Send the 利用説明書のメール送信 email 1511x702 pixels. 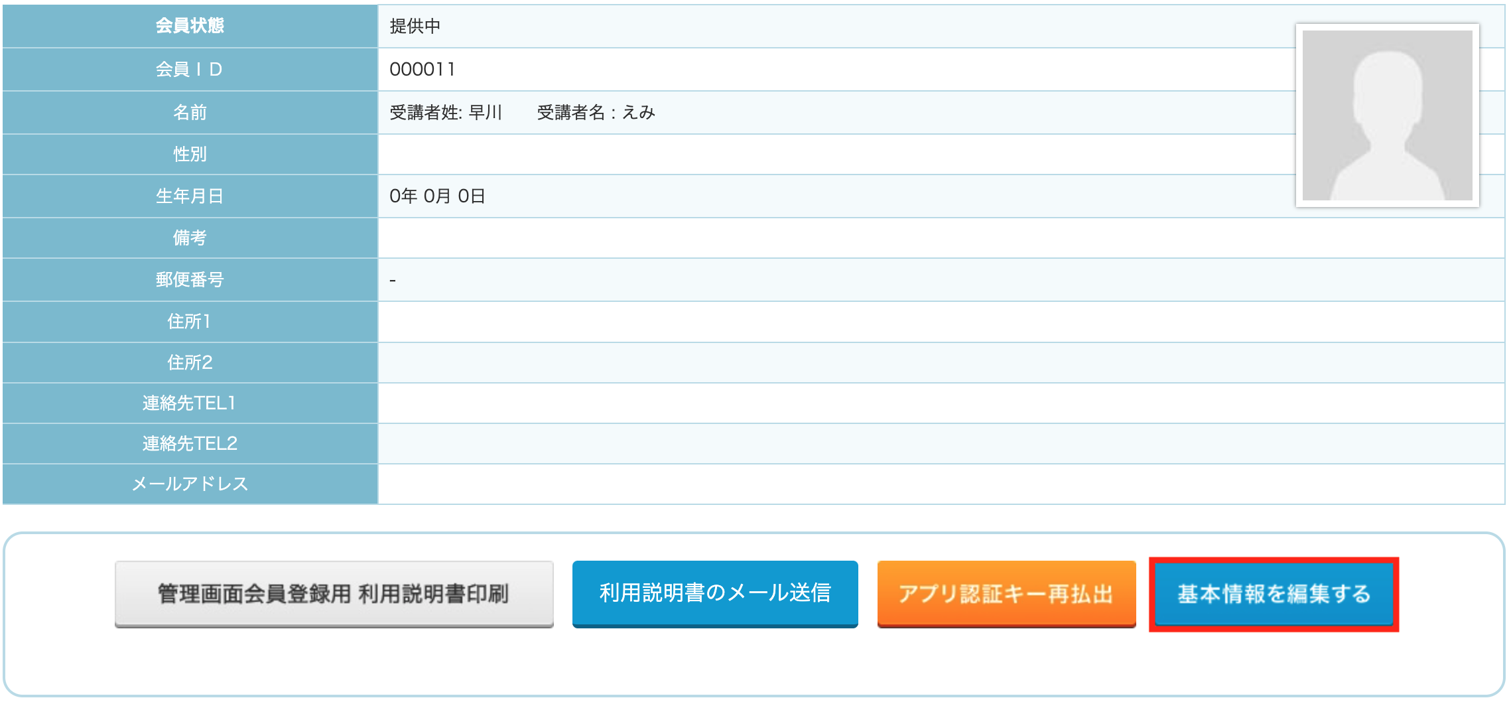click(715, 594)
